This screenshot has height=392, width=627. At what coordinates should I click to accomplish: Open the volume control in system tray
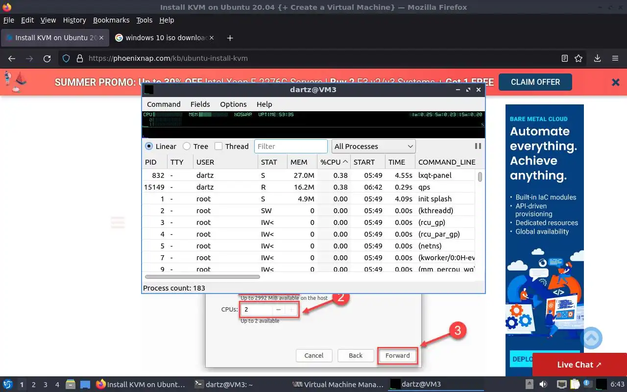click(x=543, y=384)
